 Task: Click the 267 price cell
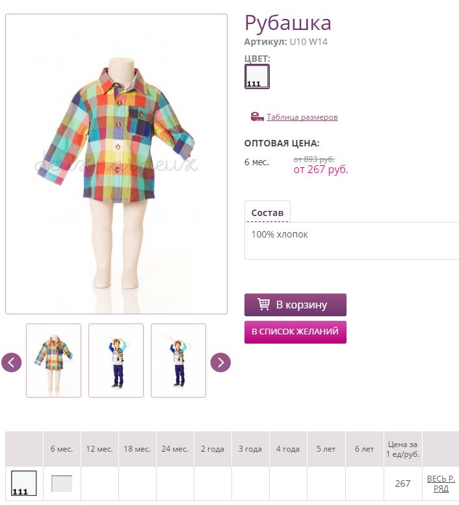click(x=402, y=484)
